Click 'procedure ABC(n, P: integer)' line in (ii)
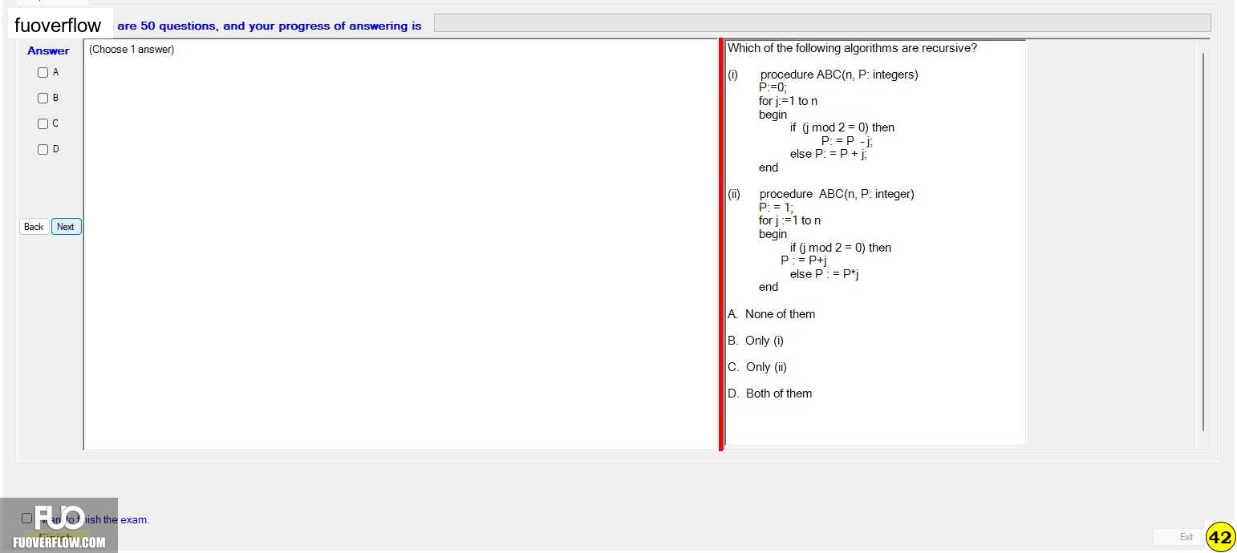 coord(837,194)
